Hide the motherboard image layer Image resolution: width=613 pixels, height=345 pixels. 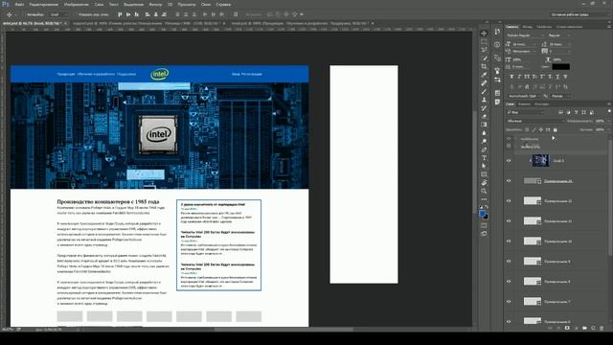(509, 160)
